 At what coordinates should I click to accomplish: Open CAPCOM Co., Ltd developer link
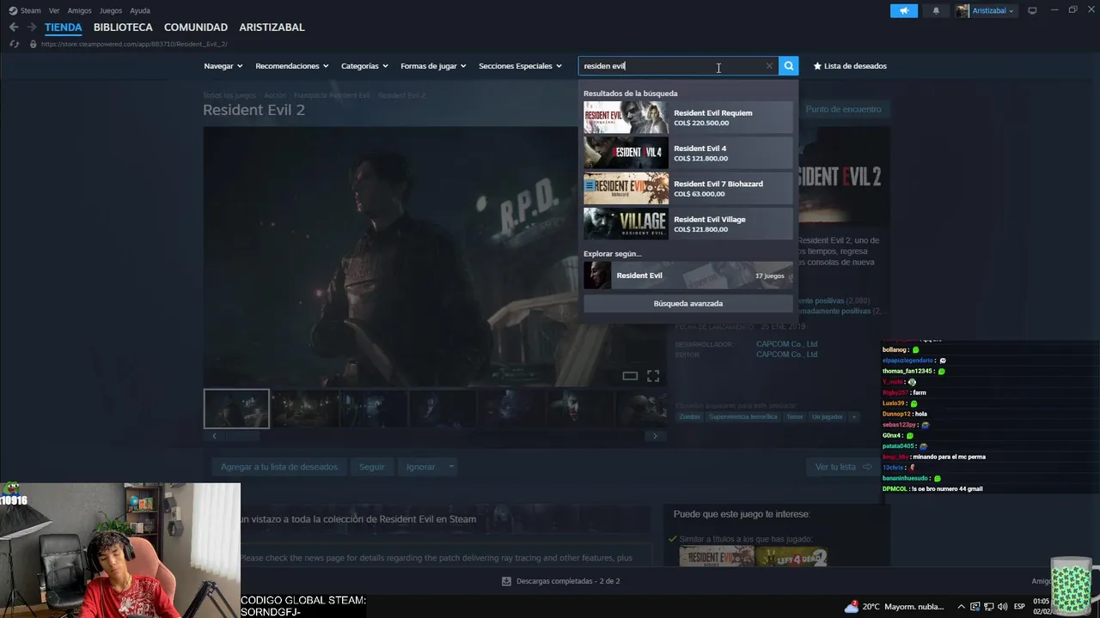tap(786, 344)
